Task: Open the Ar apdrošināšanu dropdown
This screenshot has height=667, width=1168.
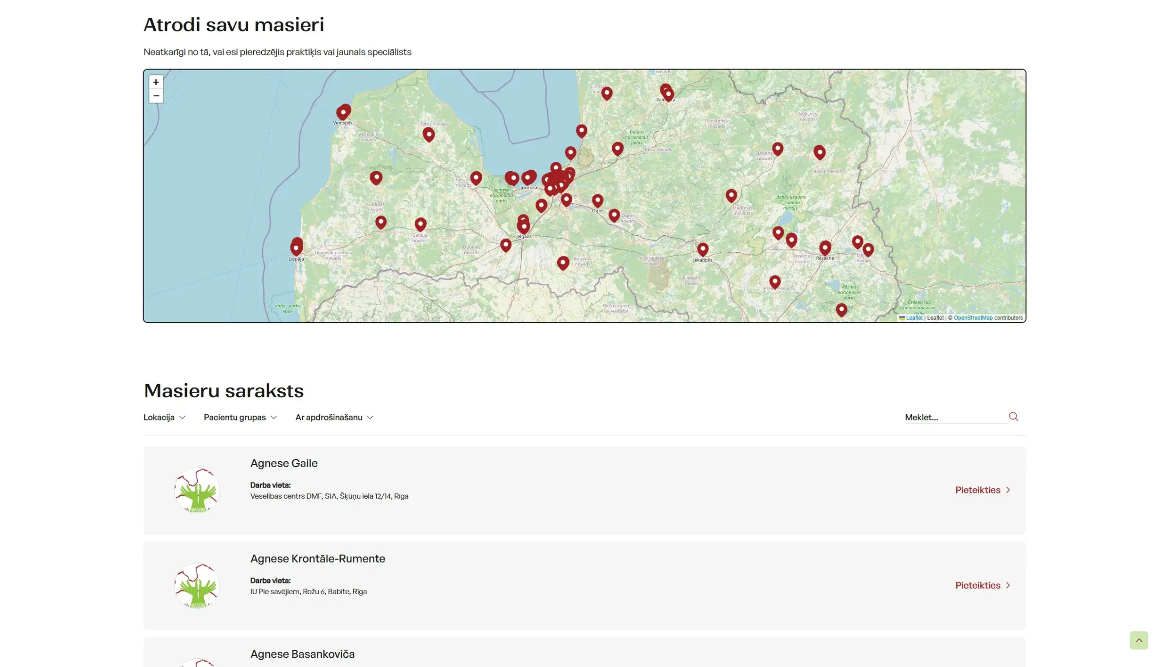Action: click(334, 418)
